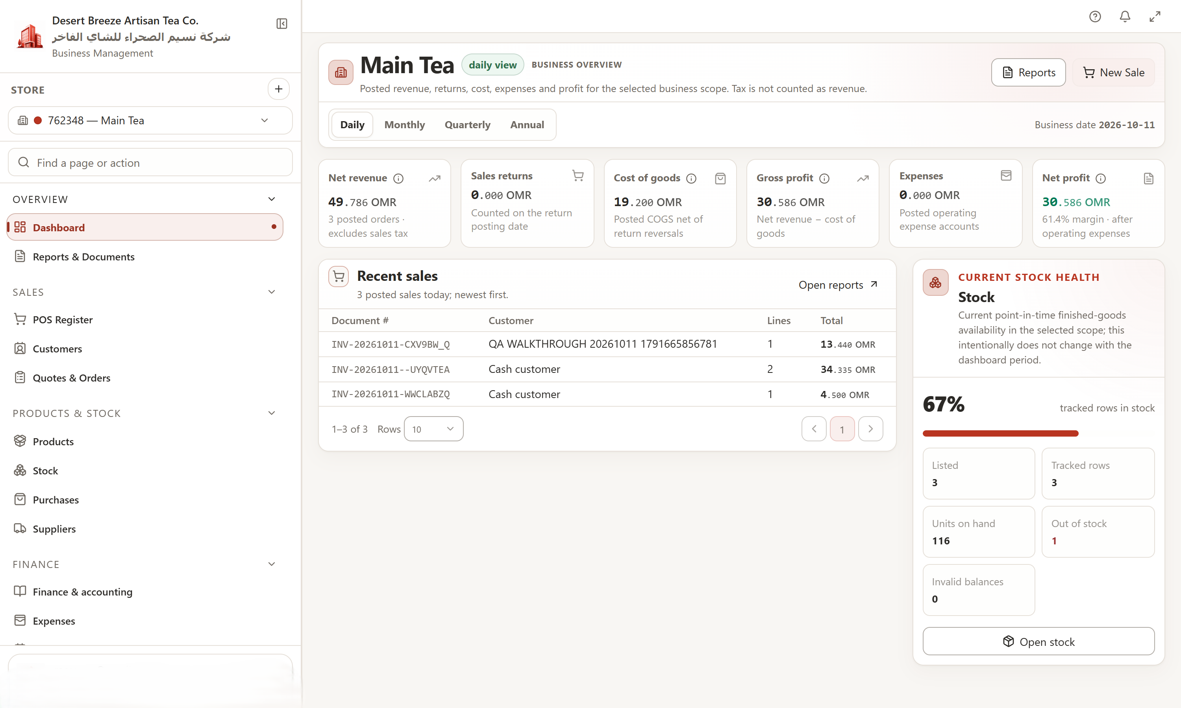Add a new store with plus icon
The image size is (1181, 708).
(278, 89)
